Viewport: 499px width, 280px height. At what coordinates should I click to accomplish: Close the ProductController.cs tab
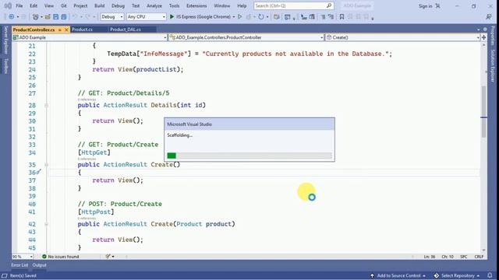click(x=66, y=30)
